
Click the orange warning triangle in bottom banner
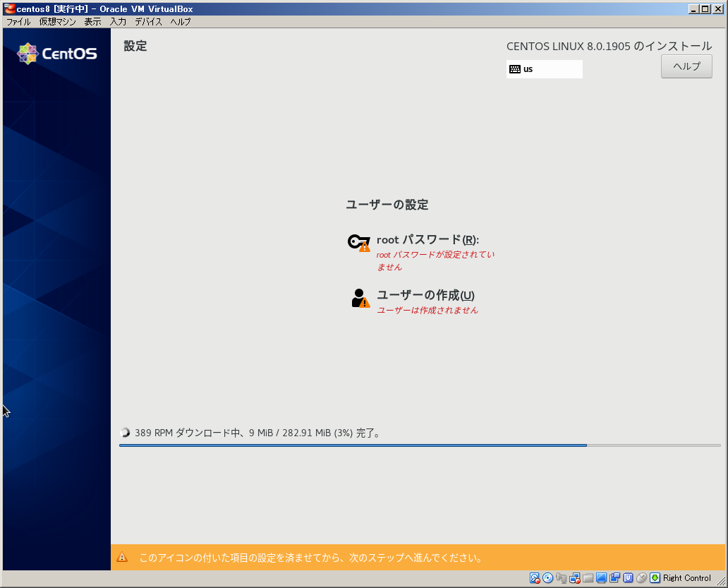click(x=122, y=557)
